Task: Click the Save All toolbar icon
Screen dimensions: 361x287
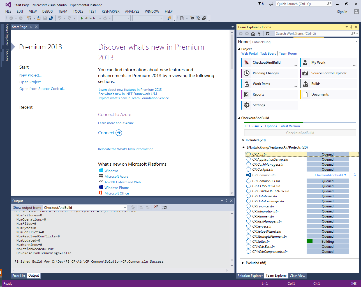Action: point(51,18)
